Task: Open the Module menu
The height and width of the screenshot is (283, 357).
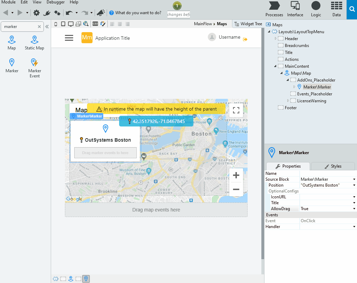Action: tap(8, 2)
